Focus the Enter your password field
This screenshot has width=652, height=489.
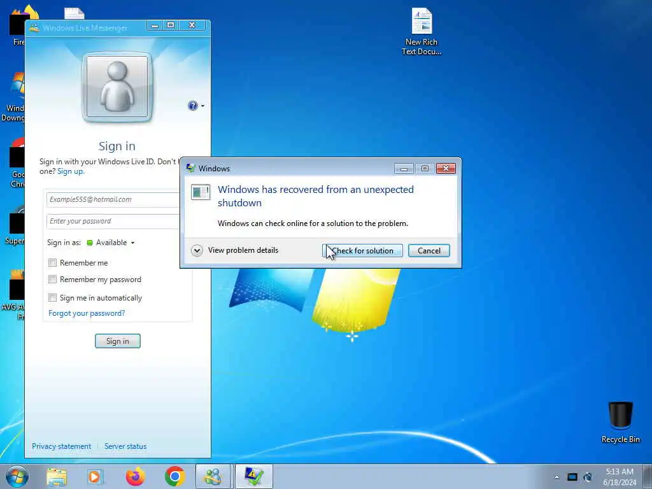[x=113, y=221]
